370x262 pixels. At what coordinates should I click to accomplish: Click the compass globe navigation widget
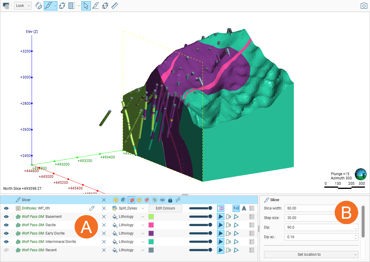360,174
